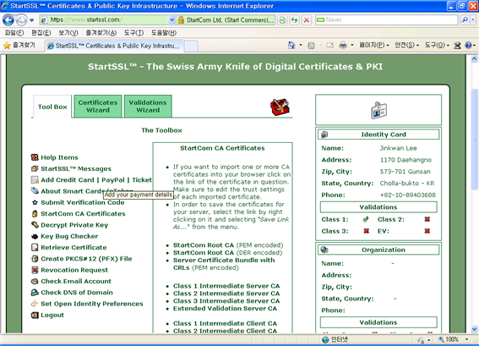Image resolution: width=479 pixels, height=346 pixels.
Task: Click the Retrieve Certificate icon
Action: 35,247
